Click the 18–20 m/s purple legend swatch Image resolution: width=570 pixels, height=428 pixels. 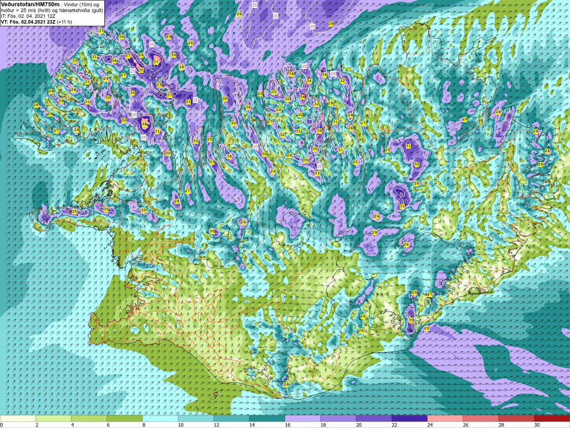(x=338, y=419)
